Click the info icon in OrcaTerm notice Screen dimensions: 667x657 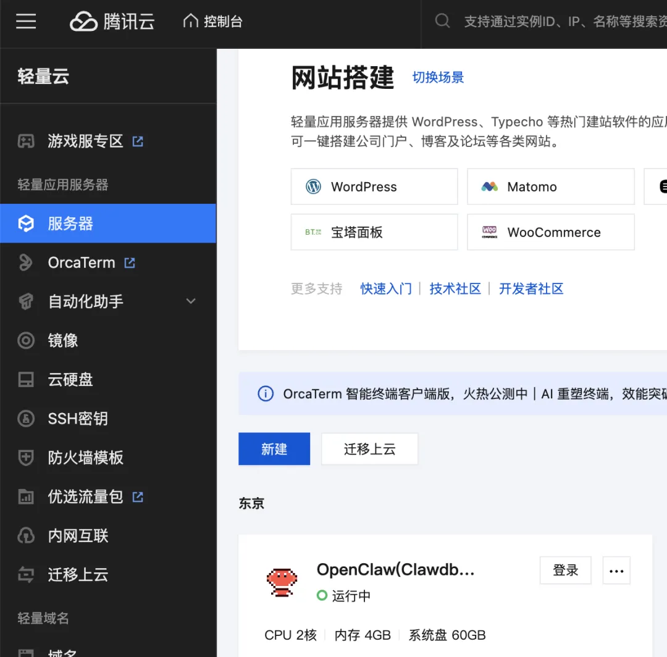pos(266,394)
